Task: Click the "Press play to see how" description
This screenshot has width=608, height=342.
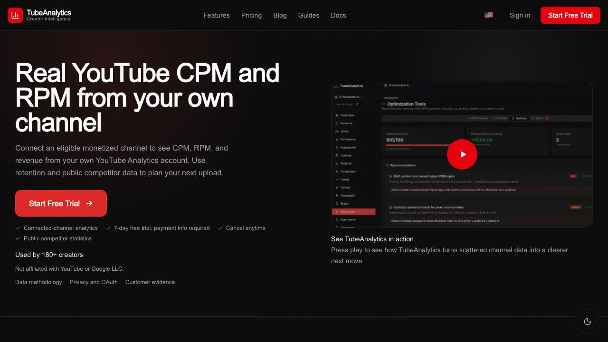Action: [x=449, y=256]
